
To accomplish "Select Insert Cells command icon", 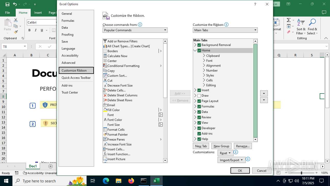I will pyautogui.click(x=105, y=149).
